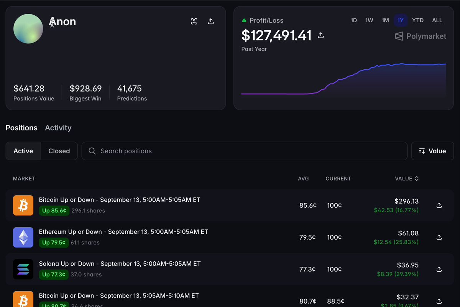Show Active positions
Screen dimensions: 460x307
tap(23, 151)
